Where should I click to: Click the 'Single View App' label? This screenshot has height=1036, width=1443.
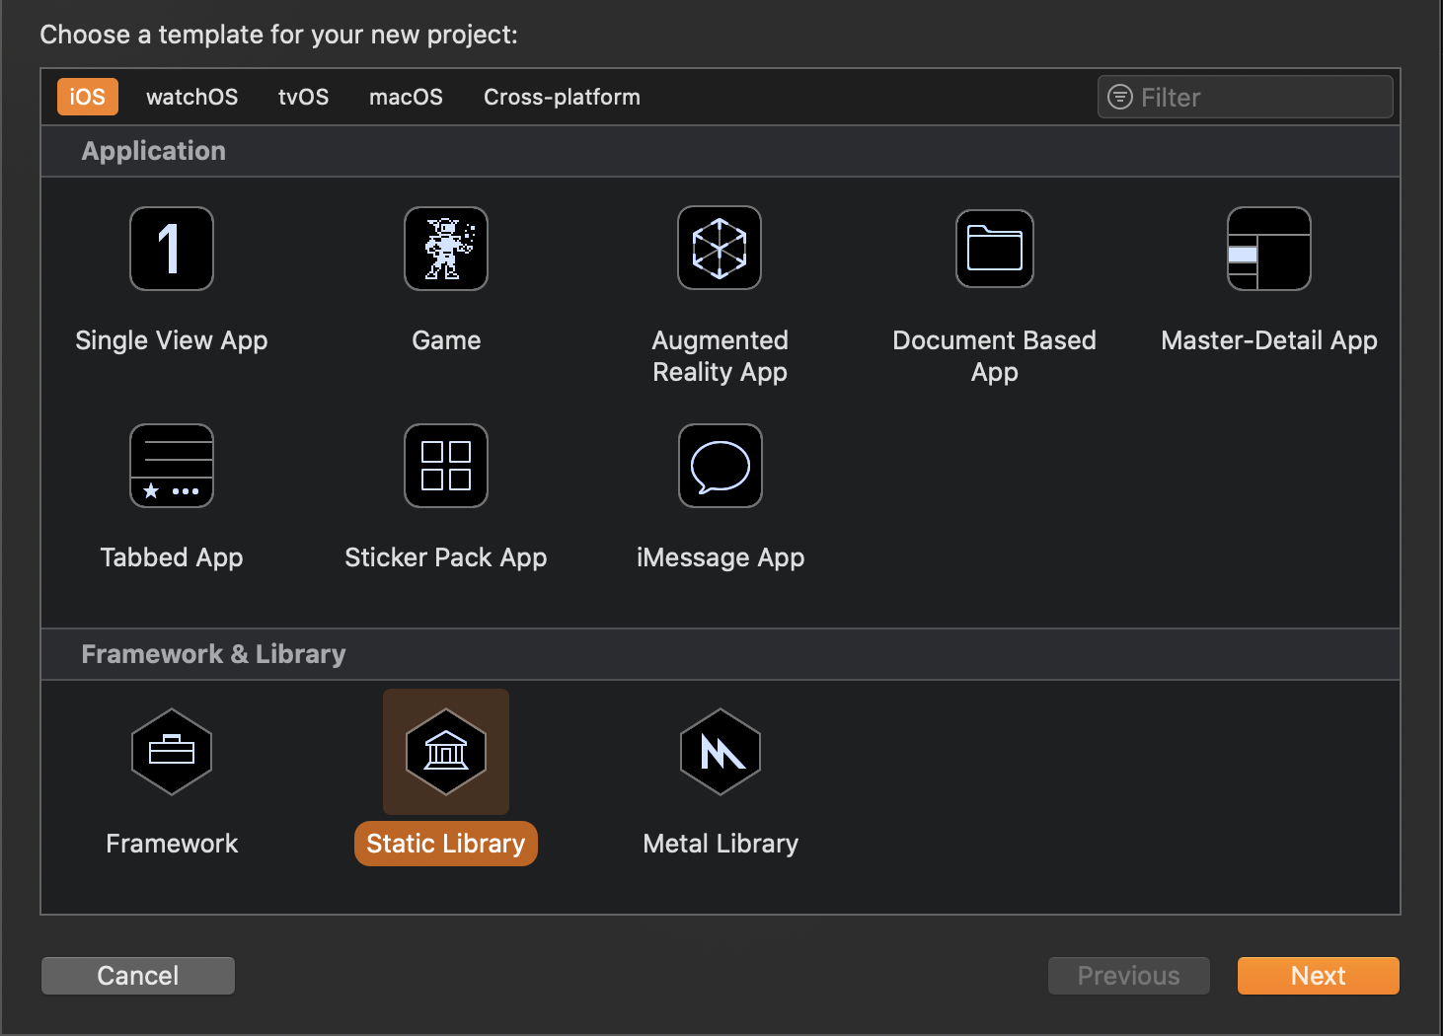[x=172, y=340]
